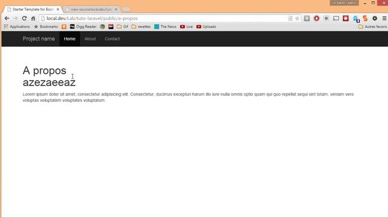Screen dimensions: 388x218
Task: Open the Bookmarks star folder
Action: tap(46, 27)
